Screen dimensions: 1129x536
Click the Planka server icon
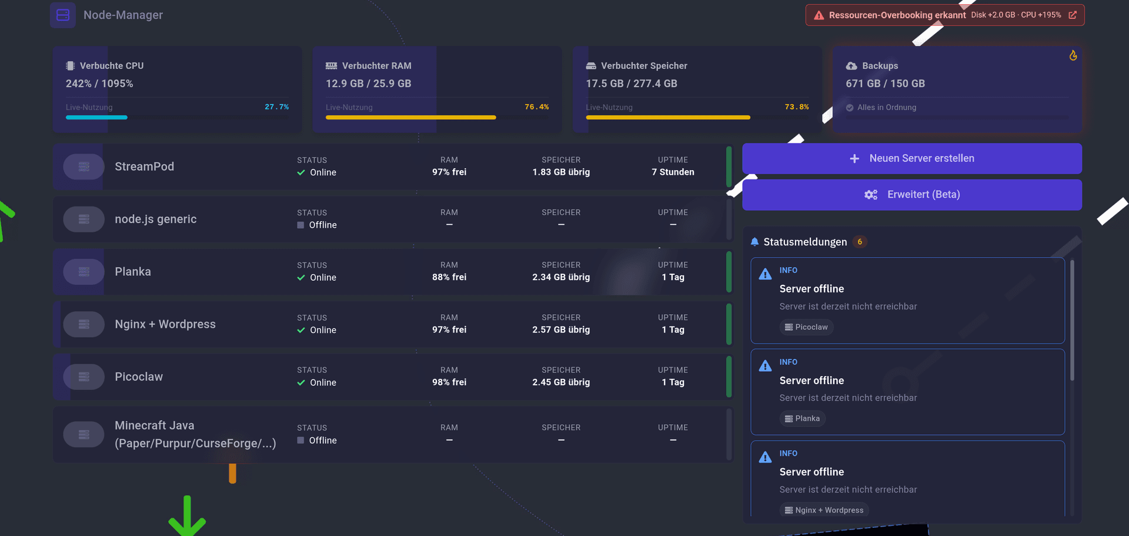click(x=84, y=272)
